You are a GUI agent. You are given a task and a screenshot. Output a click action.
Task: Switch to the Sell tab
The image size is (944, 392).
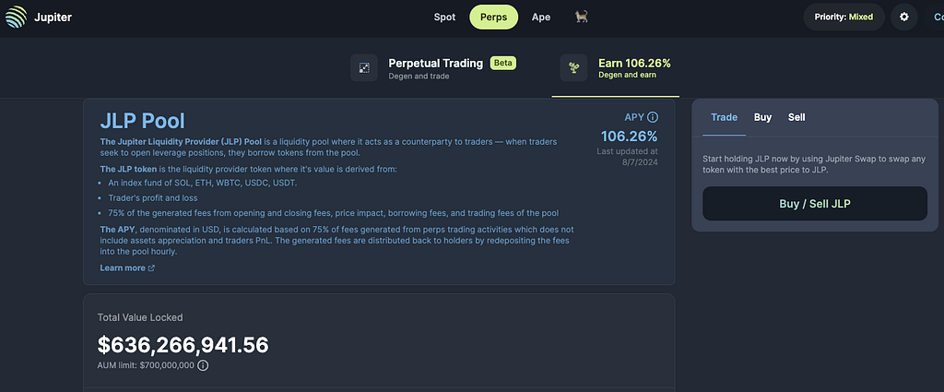coord(796,117)
